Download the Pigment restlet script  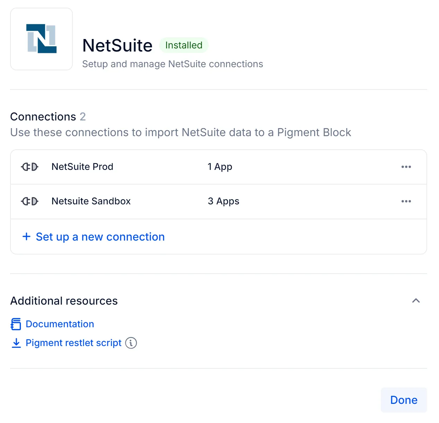(74, 343)
